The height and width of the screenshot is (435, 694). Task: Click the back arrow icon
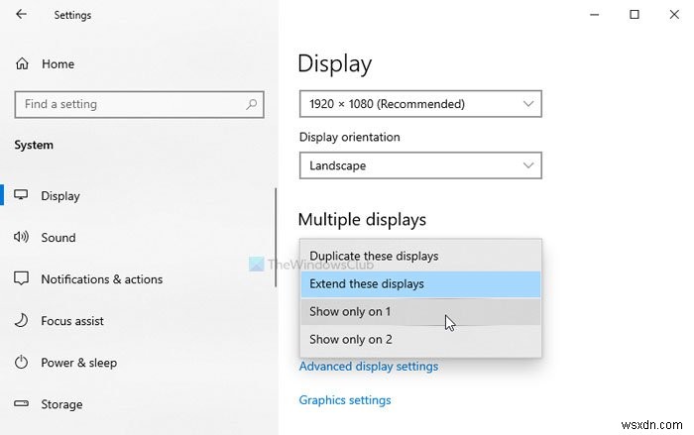click(x=22, y=15)
